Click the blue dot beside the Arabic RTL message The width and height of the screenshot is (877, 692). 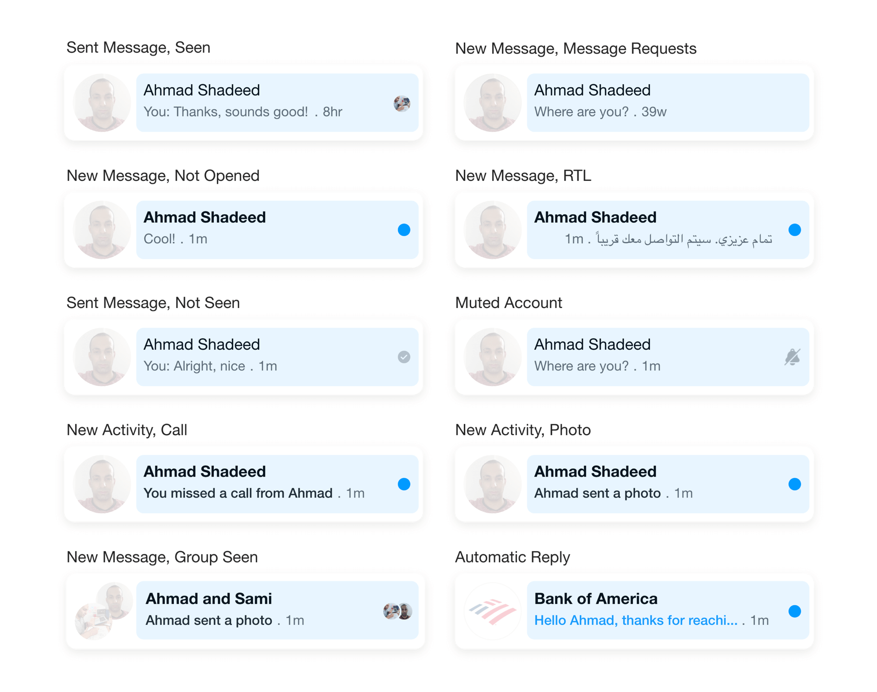[x=795, y=230]
